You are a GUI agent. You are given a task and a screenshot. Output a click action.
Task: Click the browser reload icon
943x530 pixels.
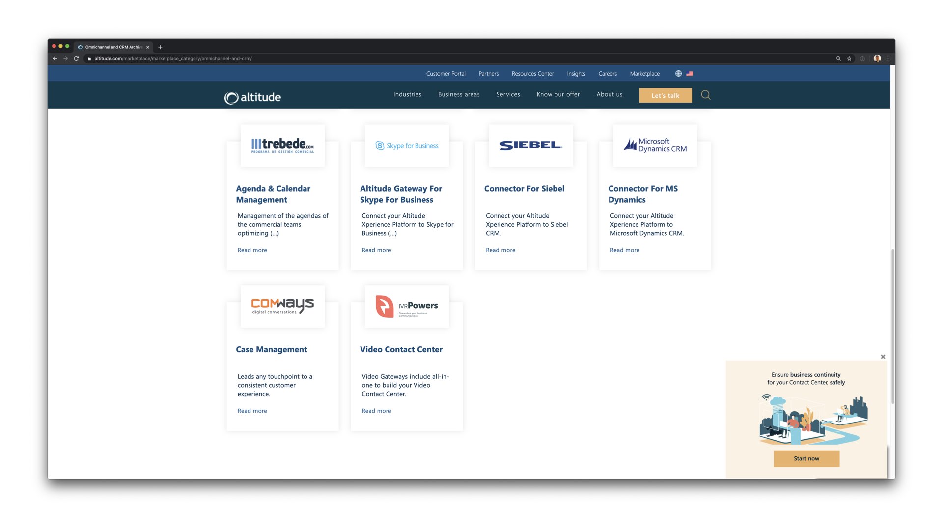pyautogui.click(x=76, y=58)
